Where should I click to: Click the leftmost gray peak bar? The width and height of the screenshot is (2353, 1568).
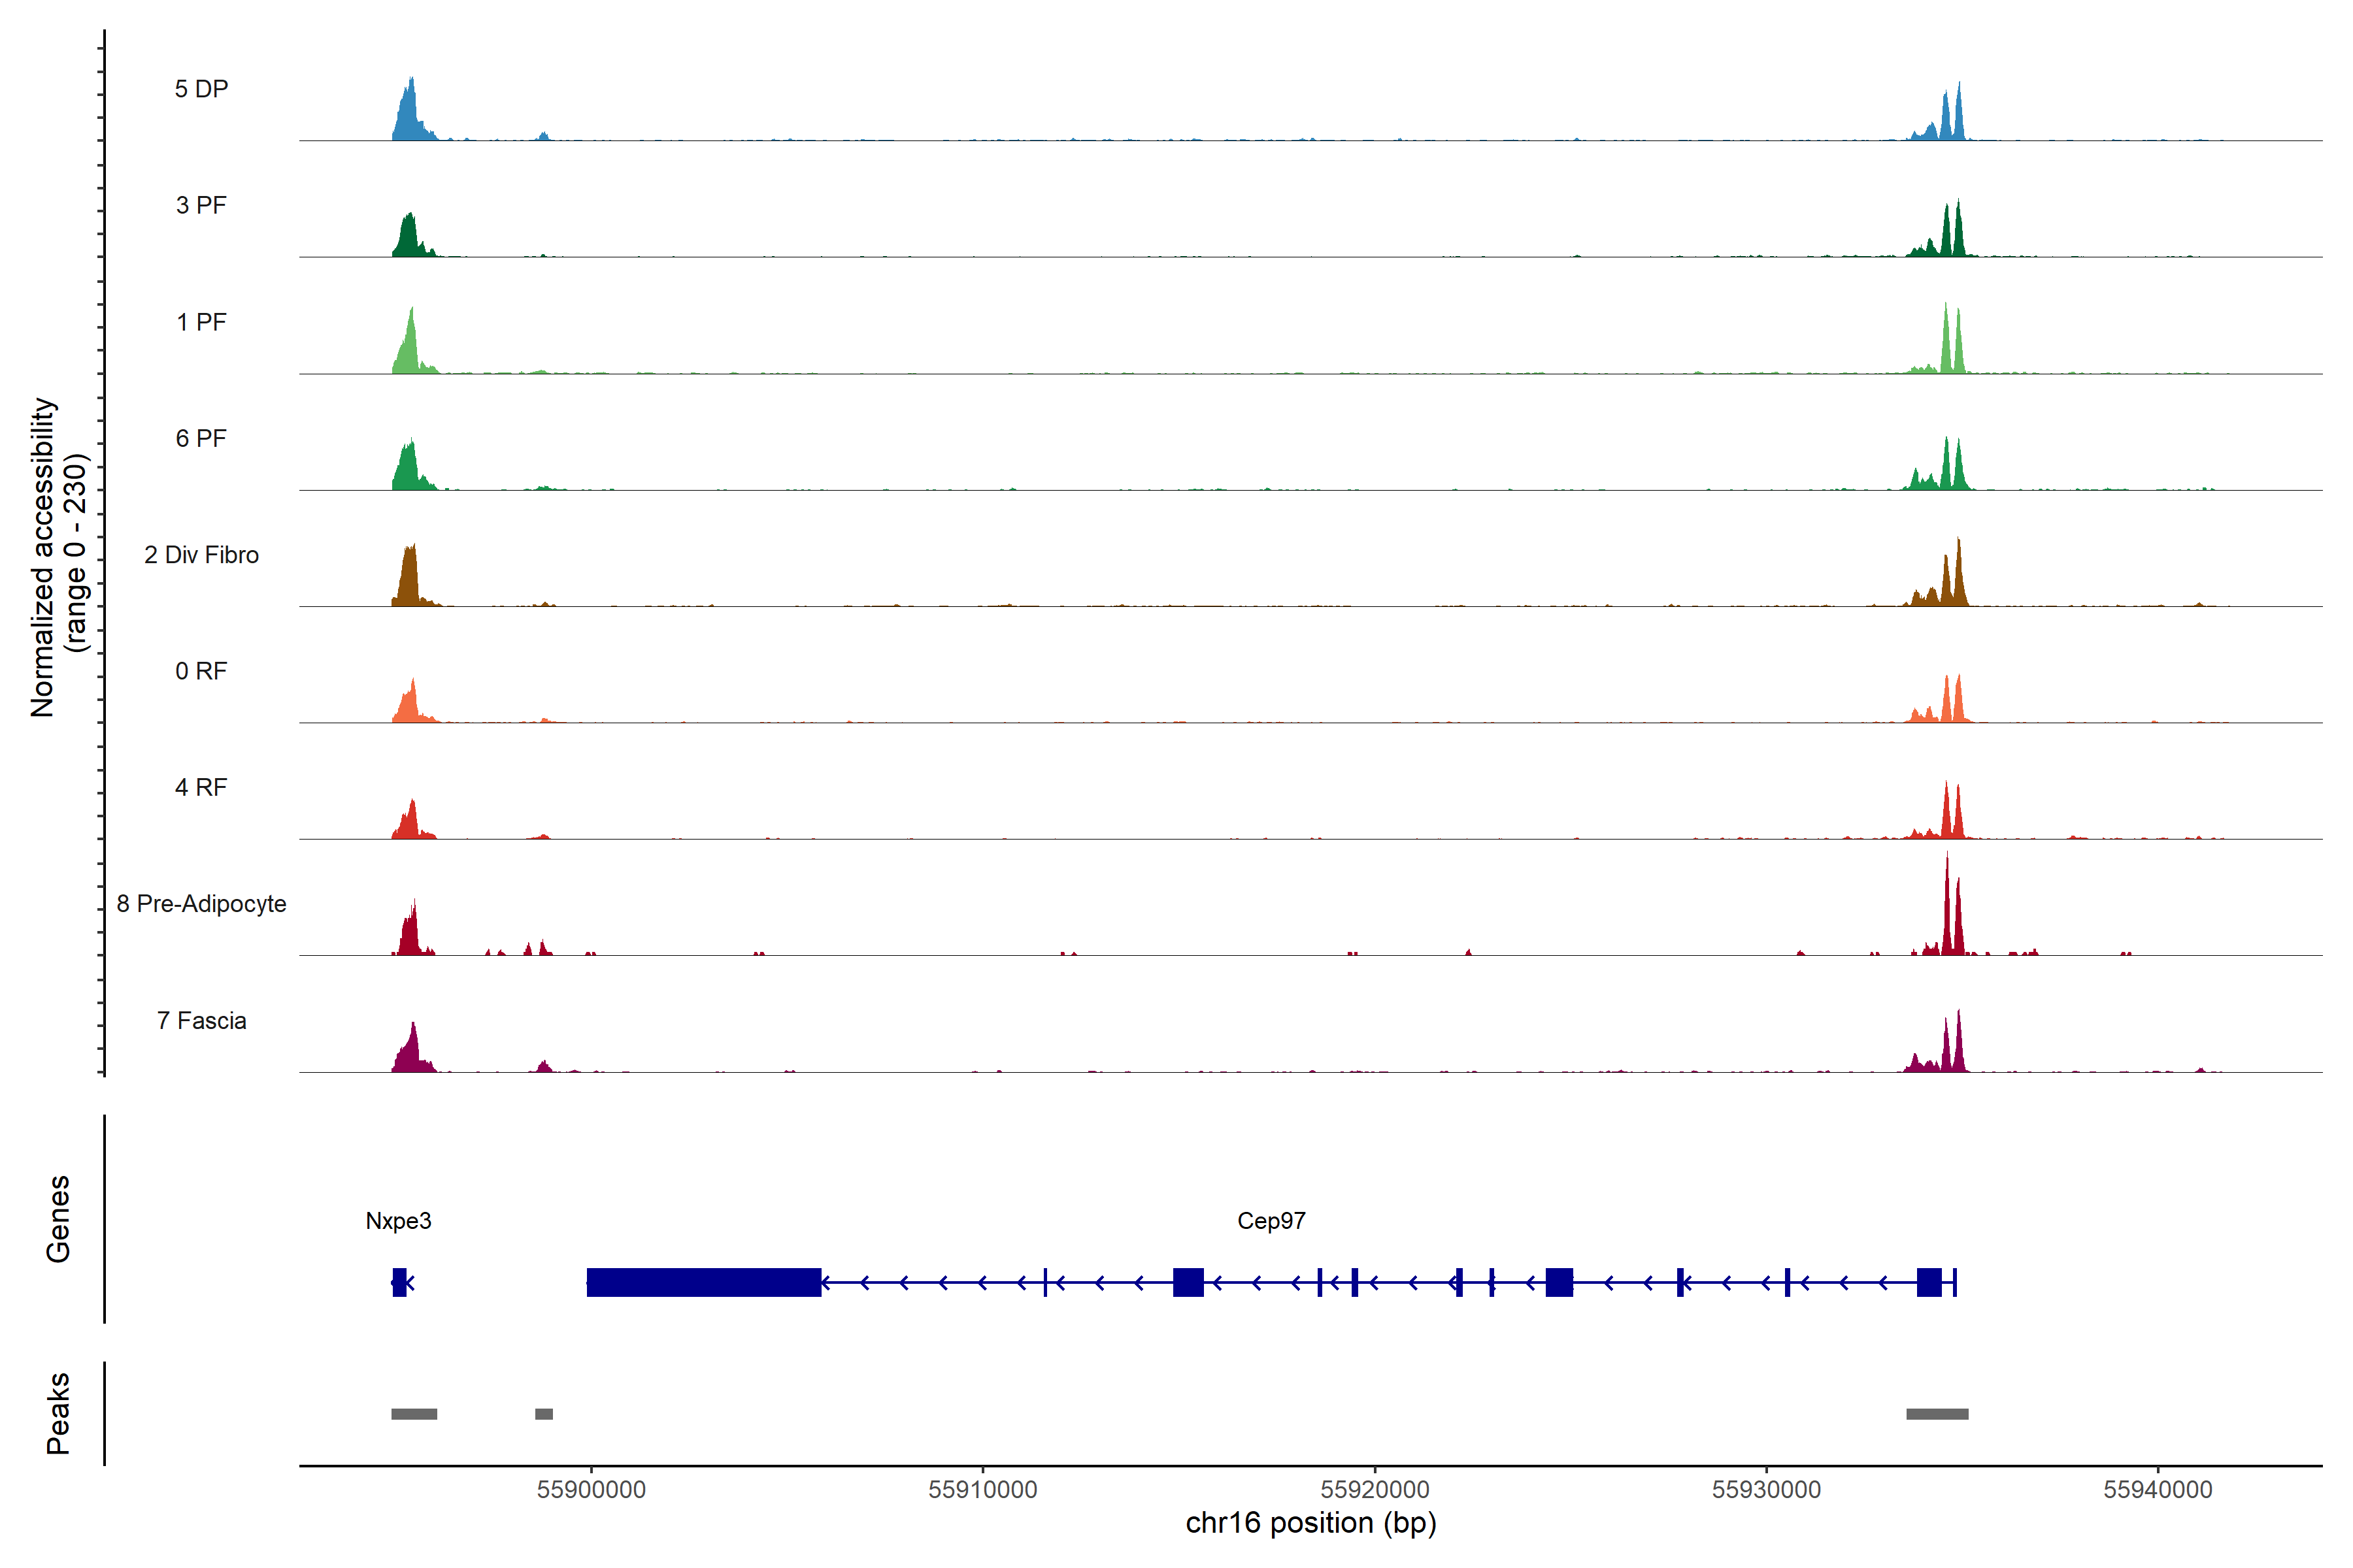coord(414,1414)
